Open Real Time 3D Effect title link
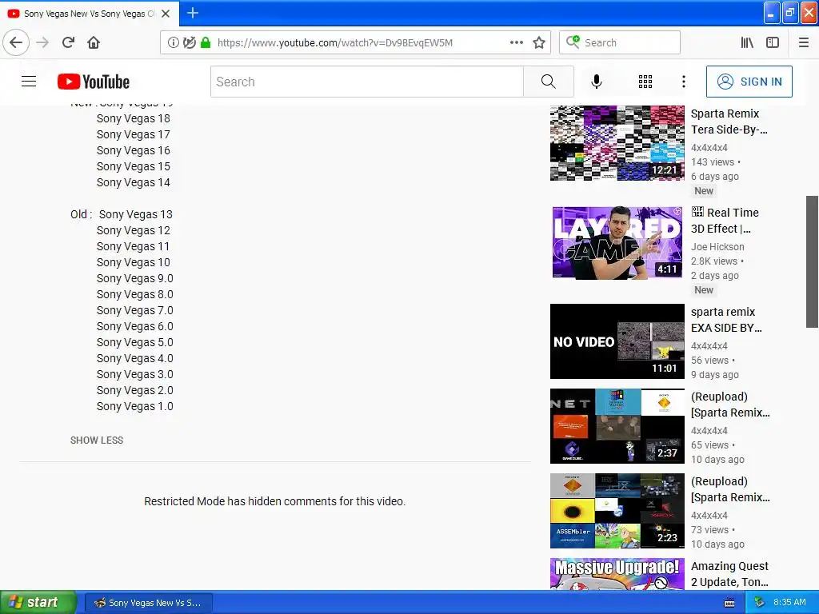The height and width of the screenshot is (614, 819). pos(725,221)
